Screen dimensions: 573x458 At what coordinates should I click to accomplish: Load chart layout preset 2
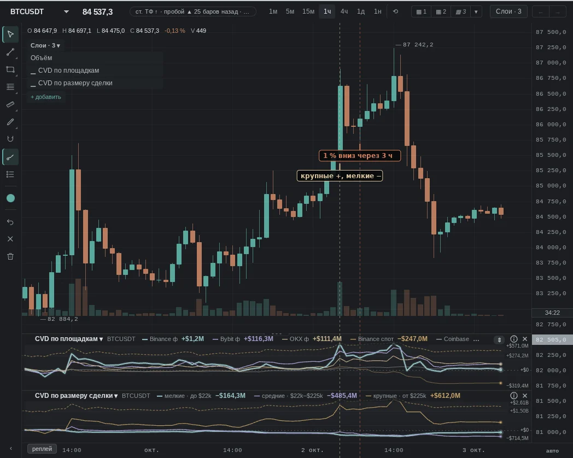pos(441,11)
